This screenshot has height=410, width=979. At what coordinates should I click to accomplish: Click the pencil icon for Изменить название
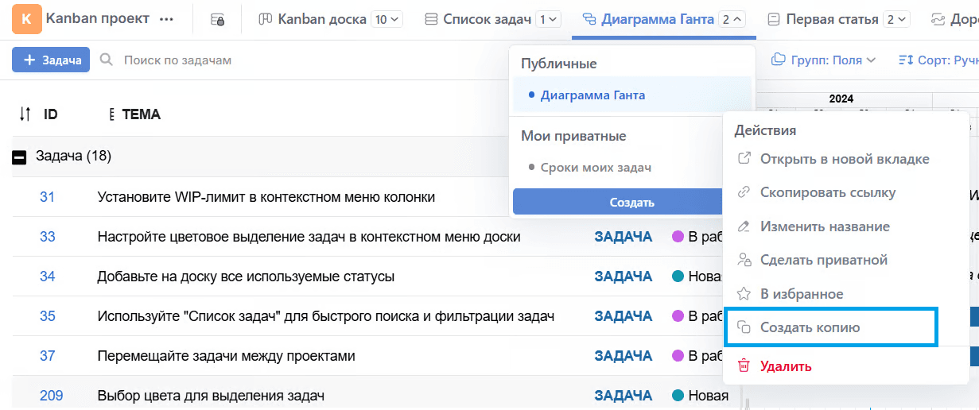click(744, 226)
